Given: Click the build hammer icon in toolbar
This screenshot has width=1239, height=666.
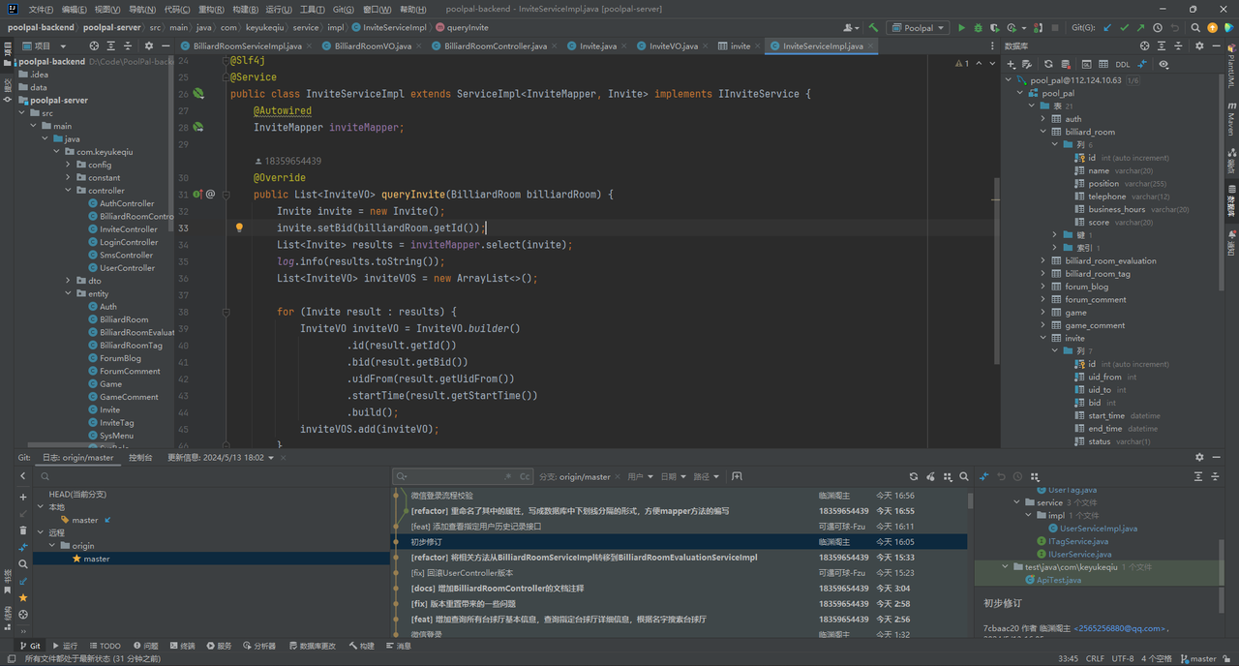Looking at the screenshot, I should pyautogui.click(x=874, y=28).
